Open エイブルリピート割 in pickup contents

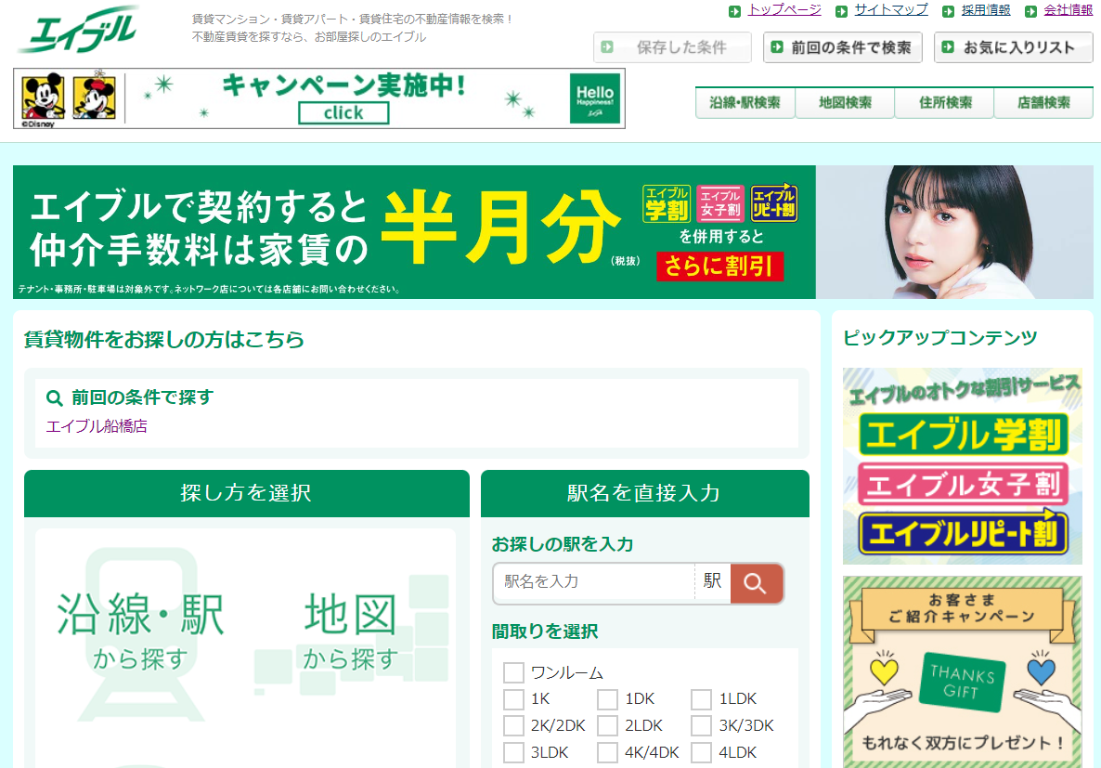tap(963, 533)
